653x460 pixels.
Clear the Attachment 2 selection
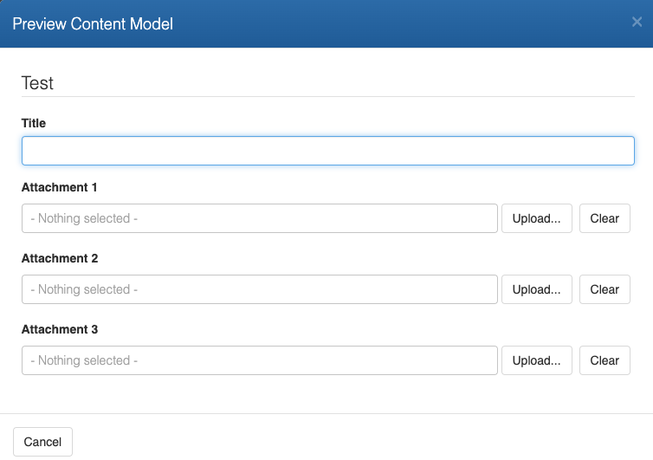605,289
